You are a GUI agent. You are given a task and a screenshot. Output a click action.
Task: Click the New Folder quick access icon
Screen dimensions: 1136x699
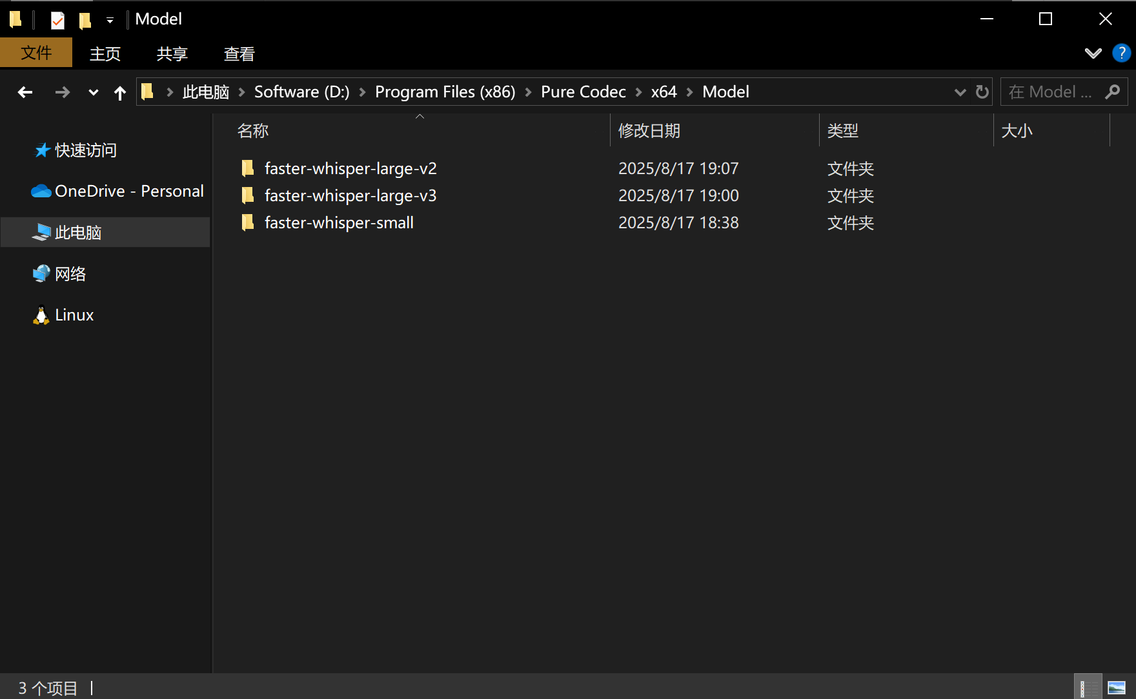point(85,20)
